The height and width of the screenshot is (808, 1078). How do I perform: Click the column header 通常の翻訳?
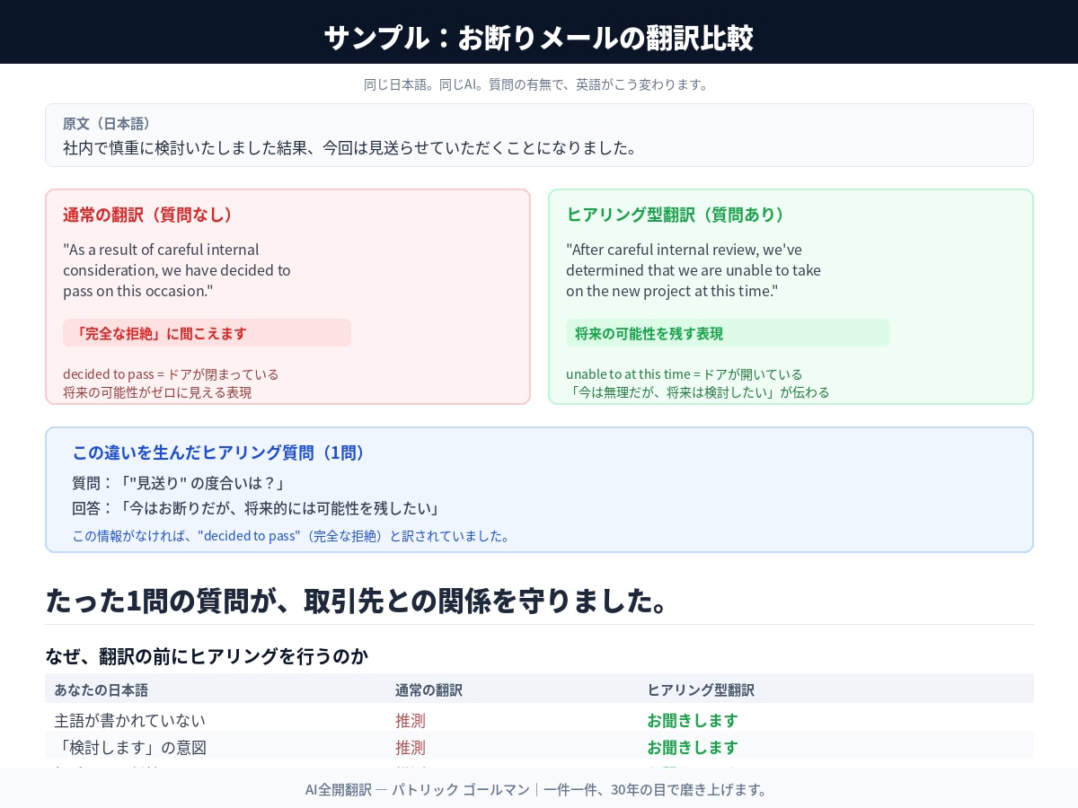(x=429, y=690)
